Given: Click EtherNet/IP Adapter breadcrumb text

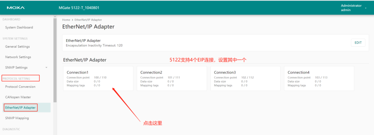Looking at the screenshot, I should coord(88,20).
